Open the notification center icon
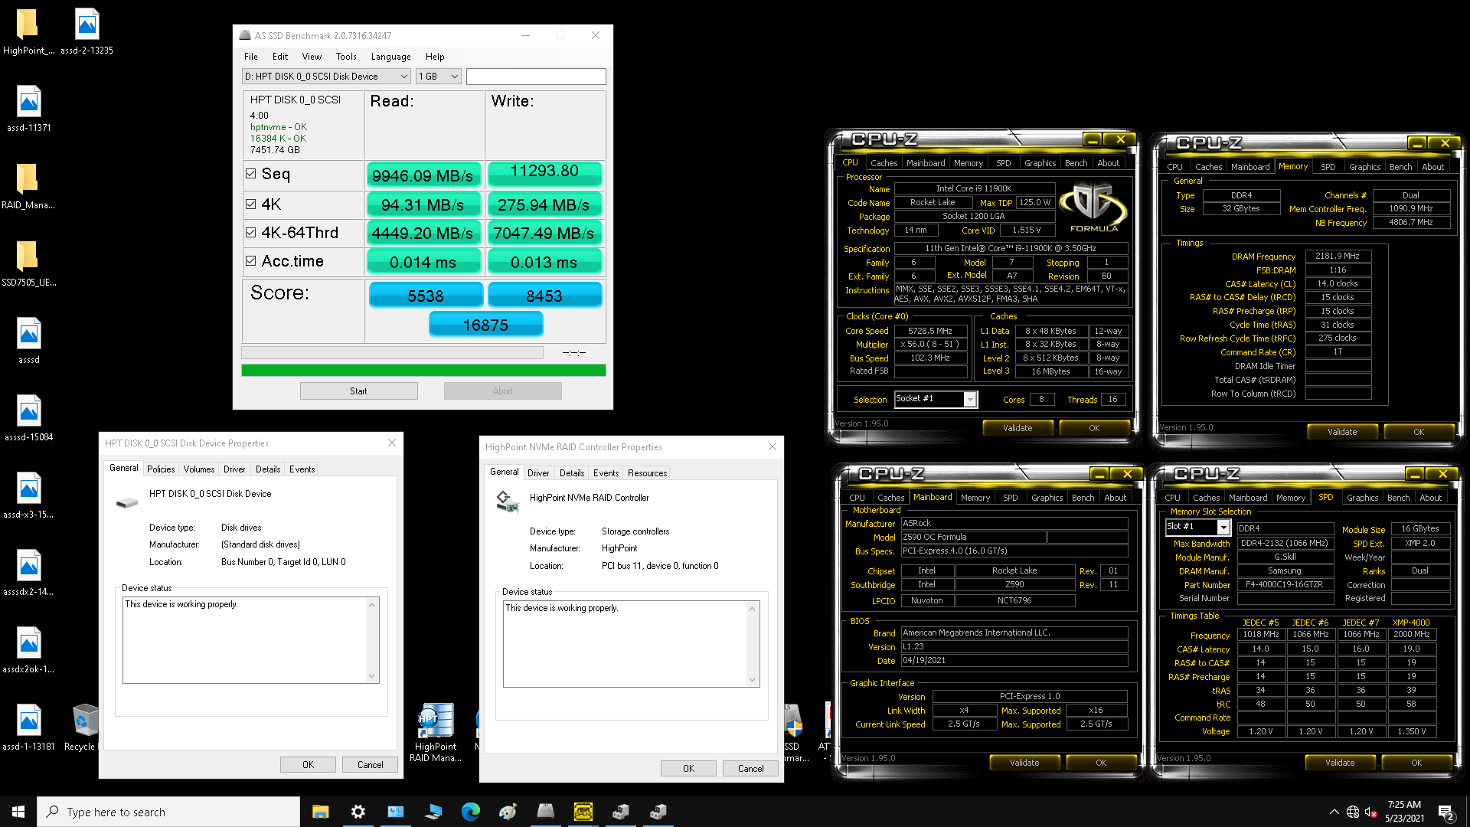 [x=1446, y=812]
